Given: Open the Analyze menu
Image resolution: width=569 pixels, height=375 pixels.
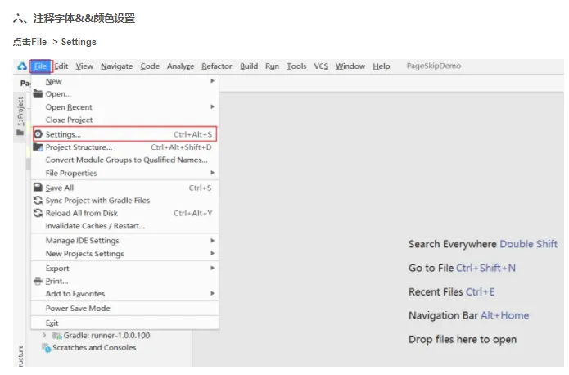Looking at the screenshot, I should click(x=180, y=66).
